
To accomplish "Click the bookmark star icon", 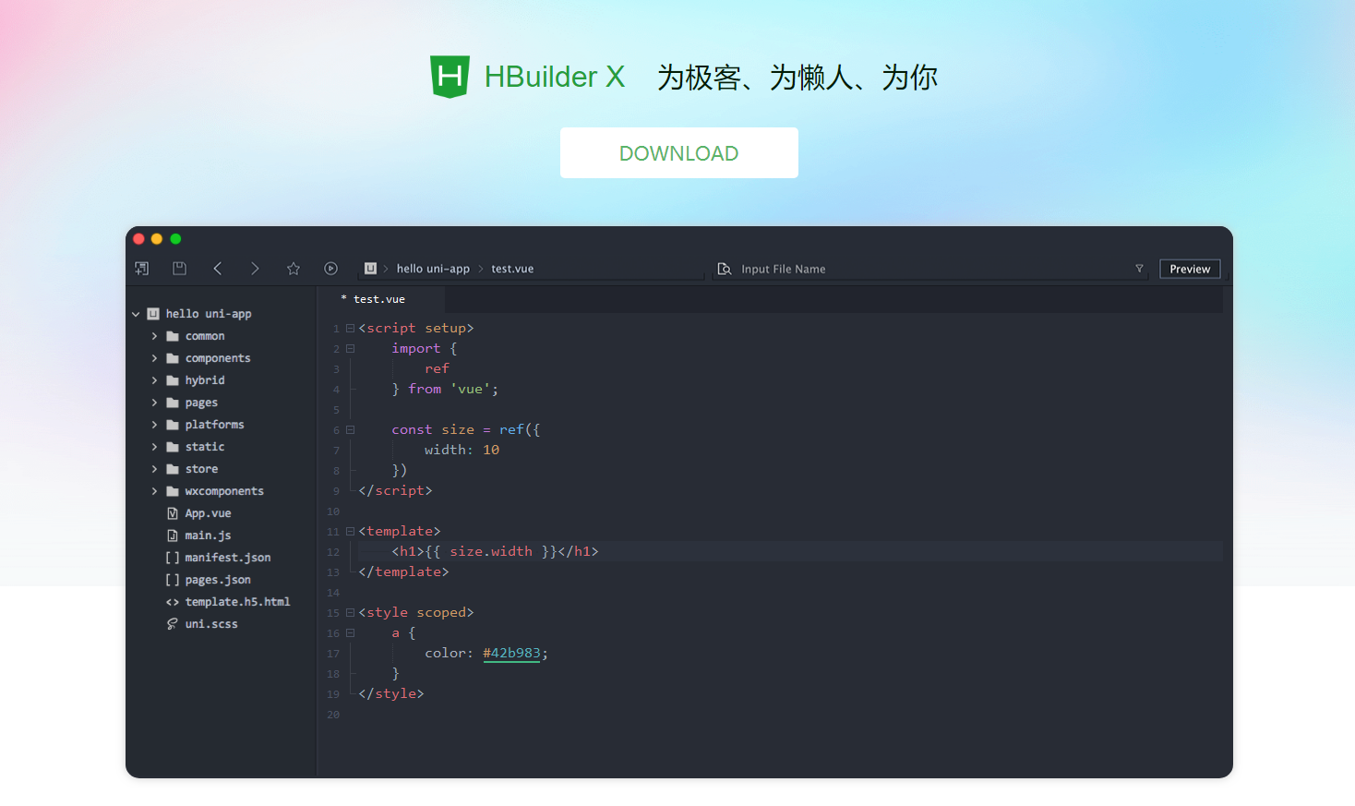I will (x=294, y=269).
